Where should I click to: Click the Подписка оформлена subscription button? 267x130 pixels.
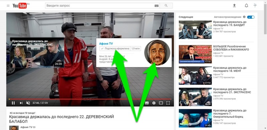[115, 48]
